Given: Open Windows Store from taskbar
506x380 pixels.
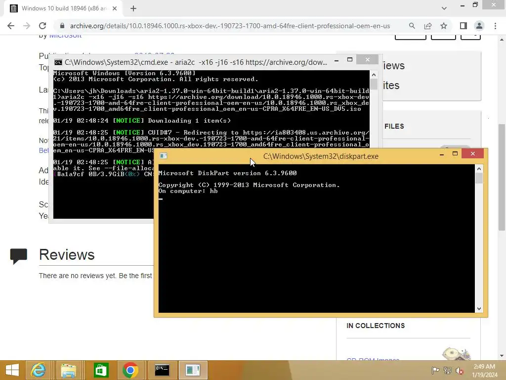Looking at the screenshot, I should pyautogui.click(x=101, y=370).
